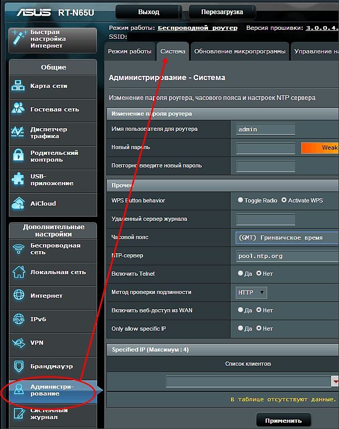This screenshot has width=339, height=429.
Task: Open the USB-приложение puzzle piece icon
Action: [18, 179]
